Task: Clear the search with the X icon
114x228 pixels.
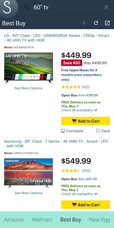Action: (x=106, y=7)
